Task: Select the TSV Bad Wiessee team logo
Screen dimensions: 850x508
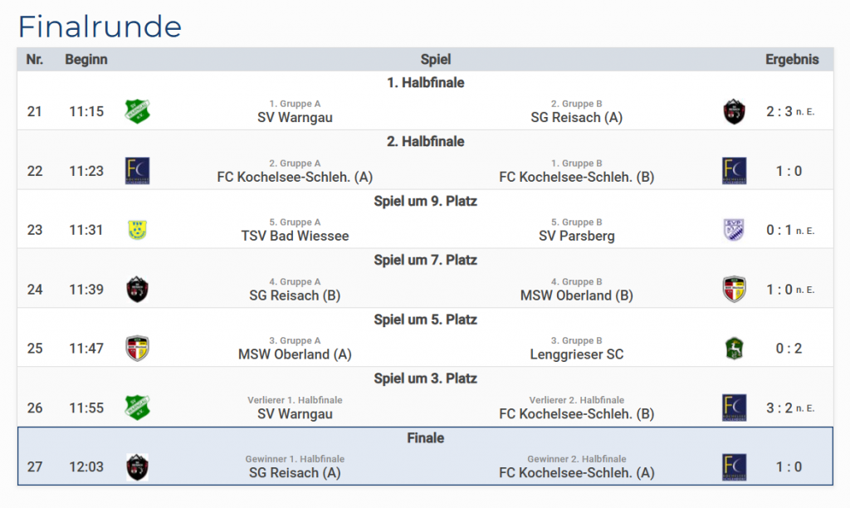Action: pyautogui.click(x=137, y=230)
